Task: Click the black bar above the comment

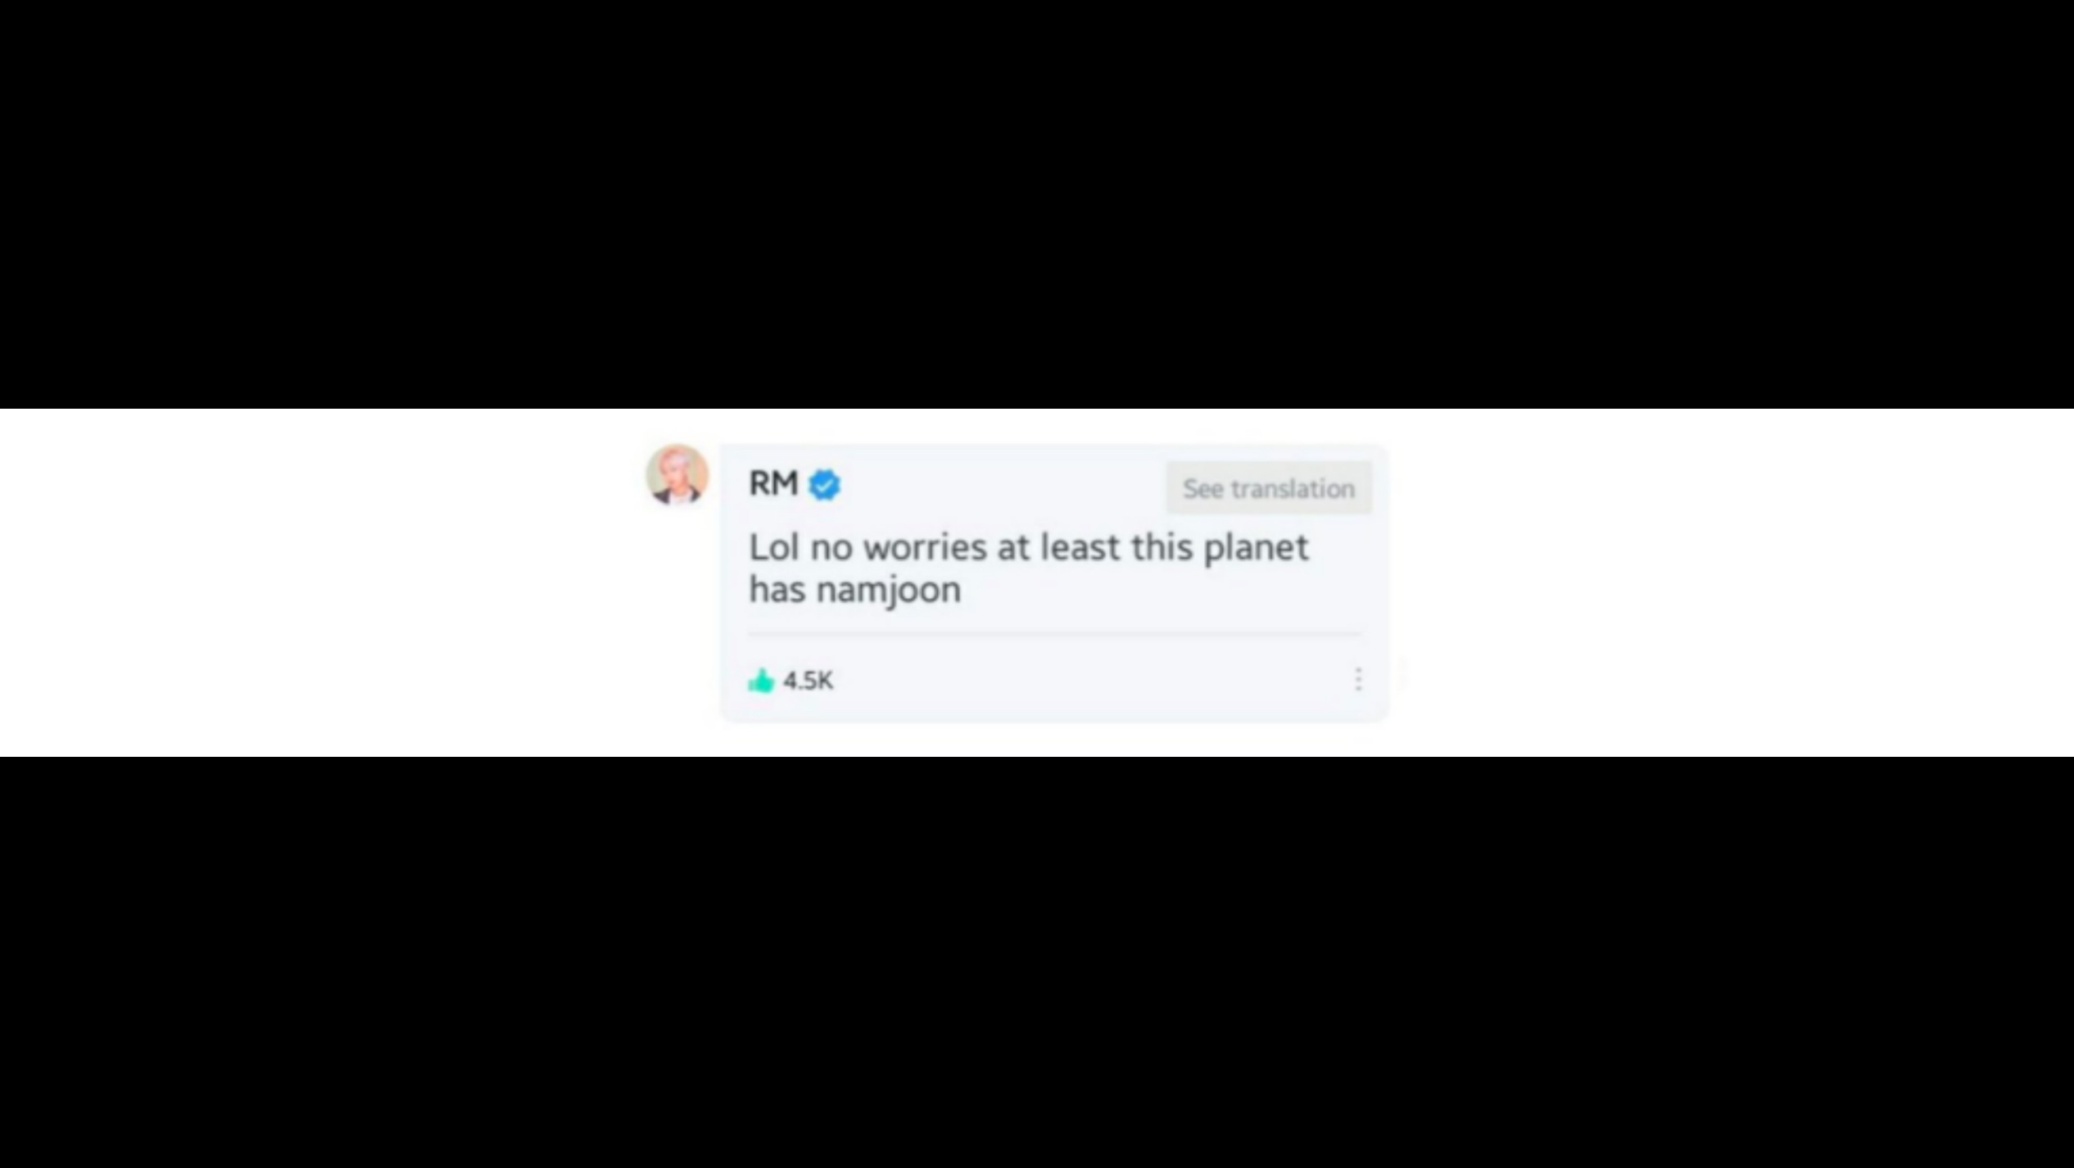Action: (1037, 205)
